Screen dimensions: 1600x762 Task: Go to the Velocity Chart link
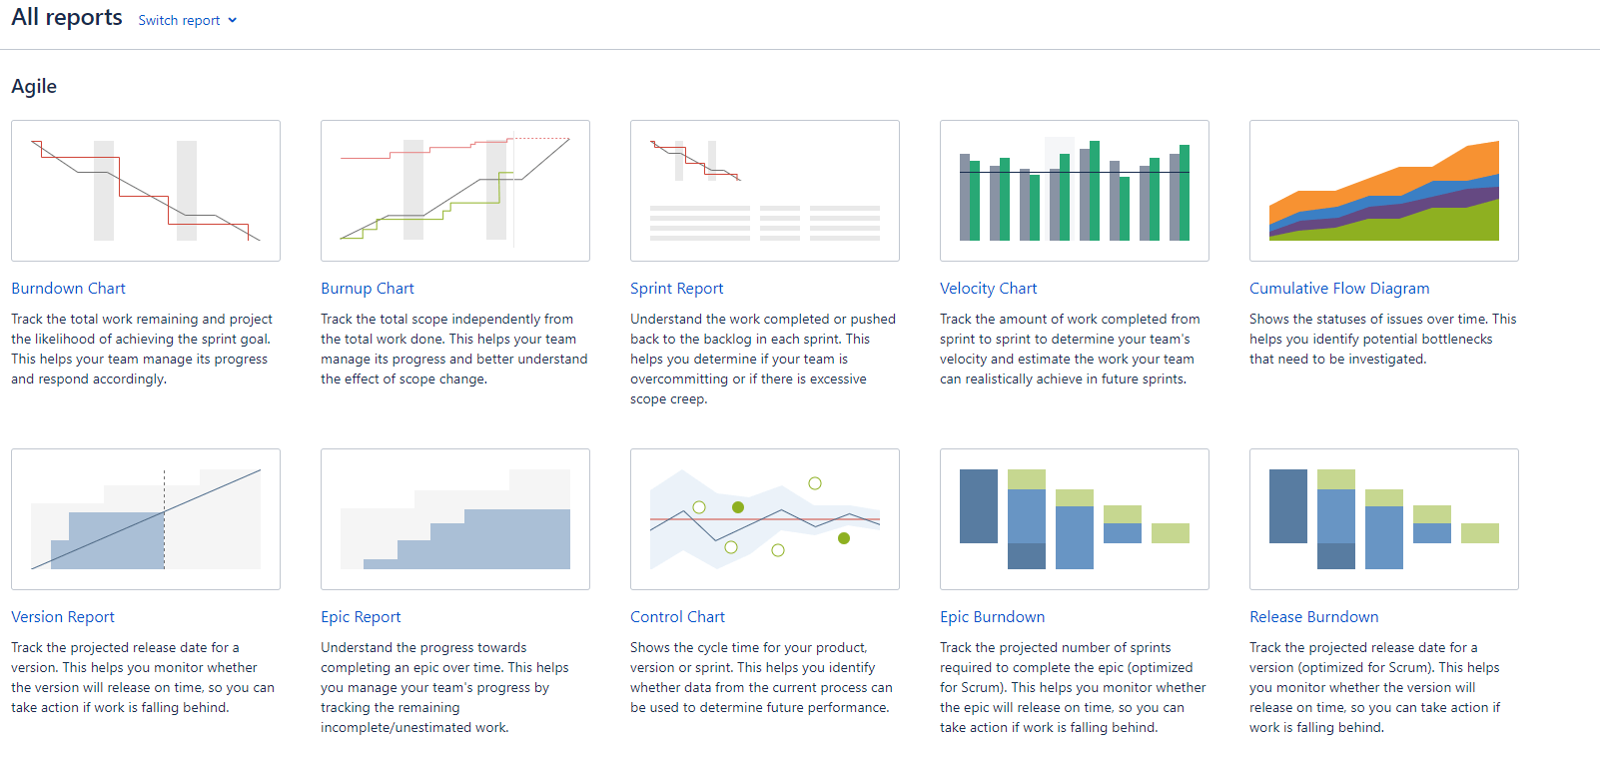[x=989, y=289]
